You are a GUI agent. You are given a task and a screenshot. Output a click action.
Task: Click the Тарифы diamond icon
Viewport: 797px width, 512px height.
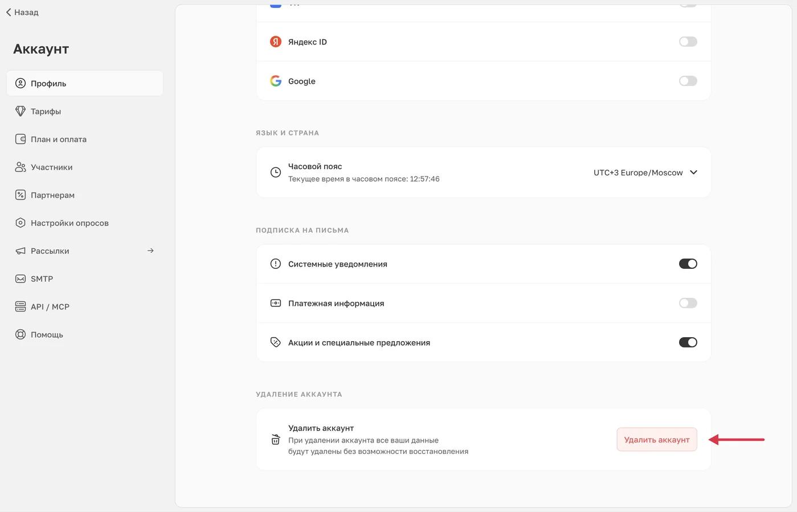[x=21, y=111]
